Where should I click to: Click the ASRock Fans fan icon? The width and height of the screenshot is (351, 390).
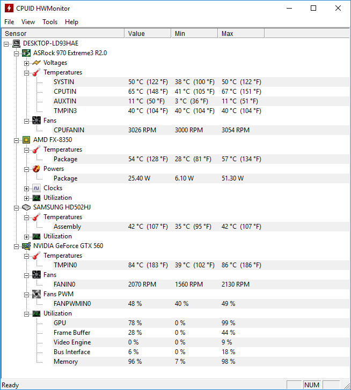pos(36,121)
